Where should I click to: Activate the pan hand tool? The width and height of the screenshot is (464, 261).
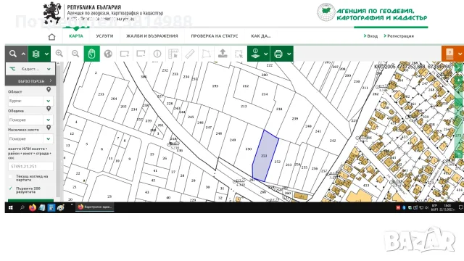[92, 54]
